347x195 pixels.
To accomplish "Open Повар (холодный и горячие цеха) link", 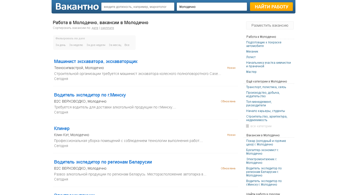I will click(x=266, y=143).
